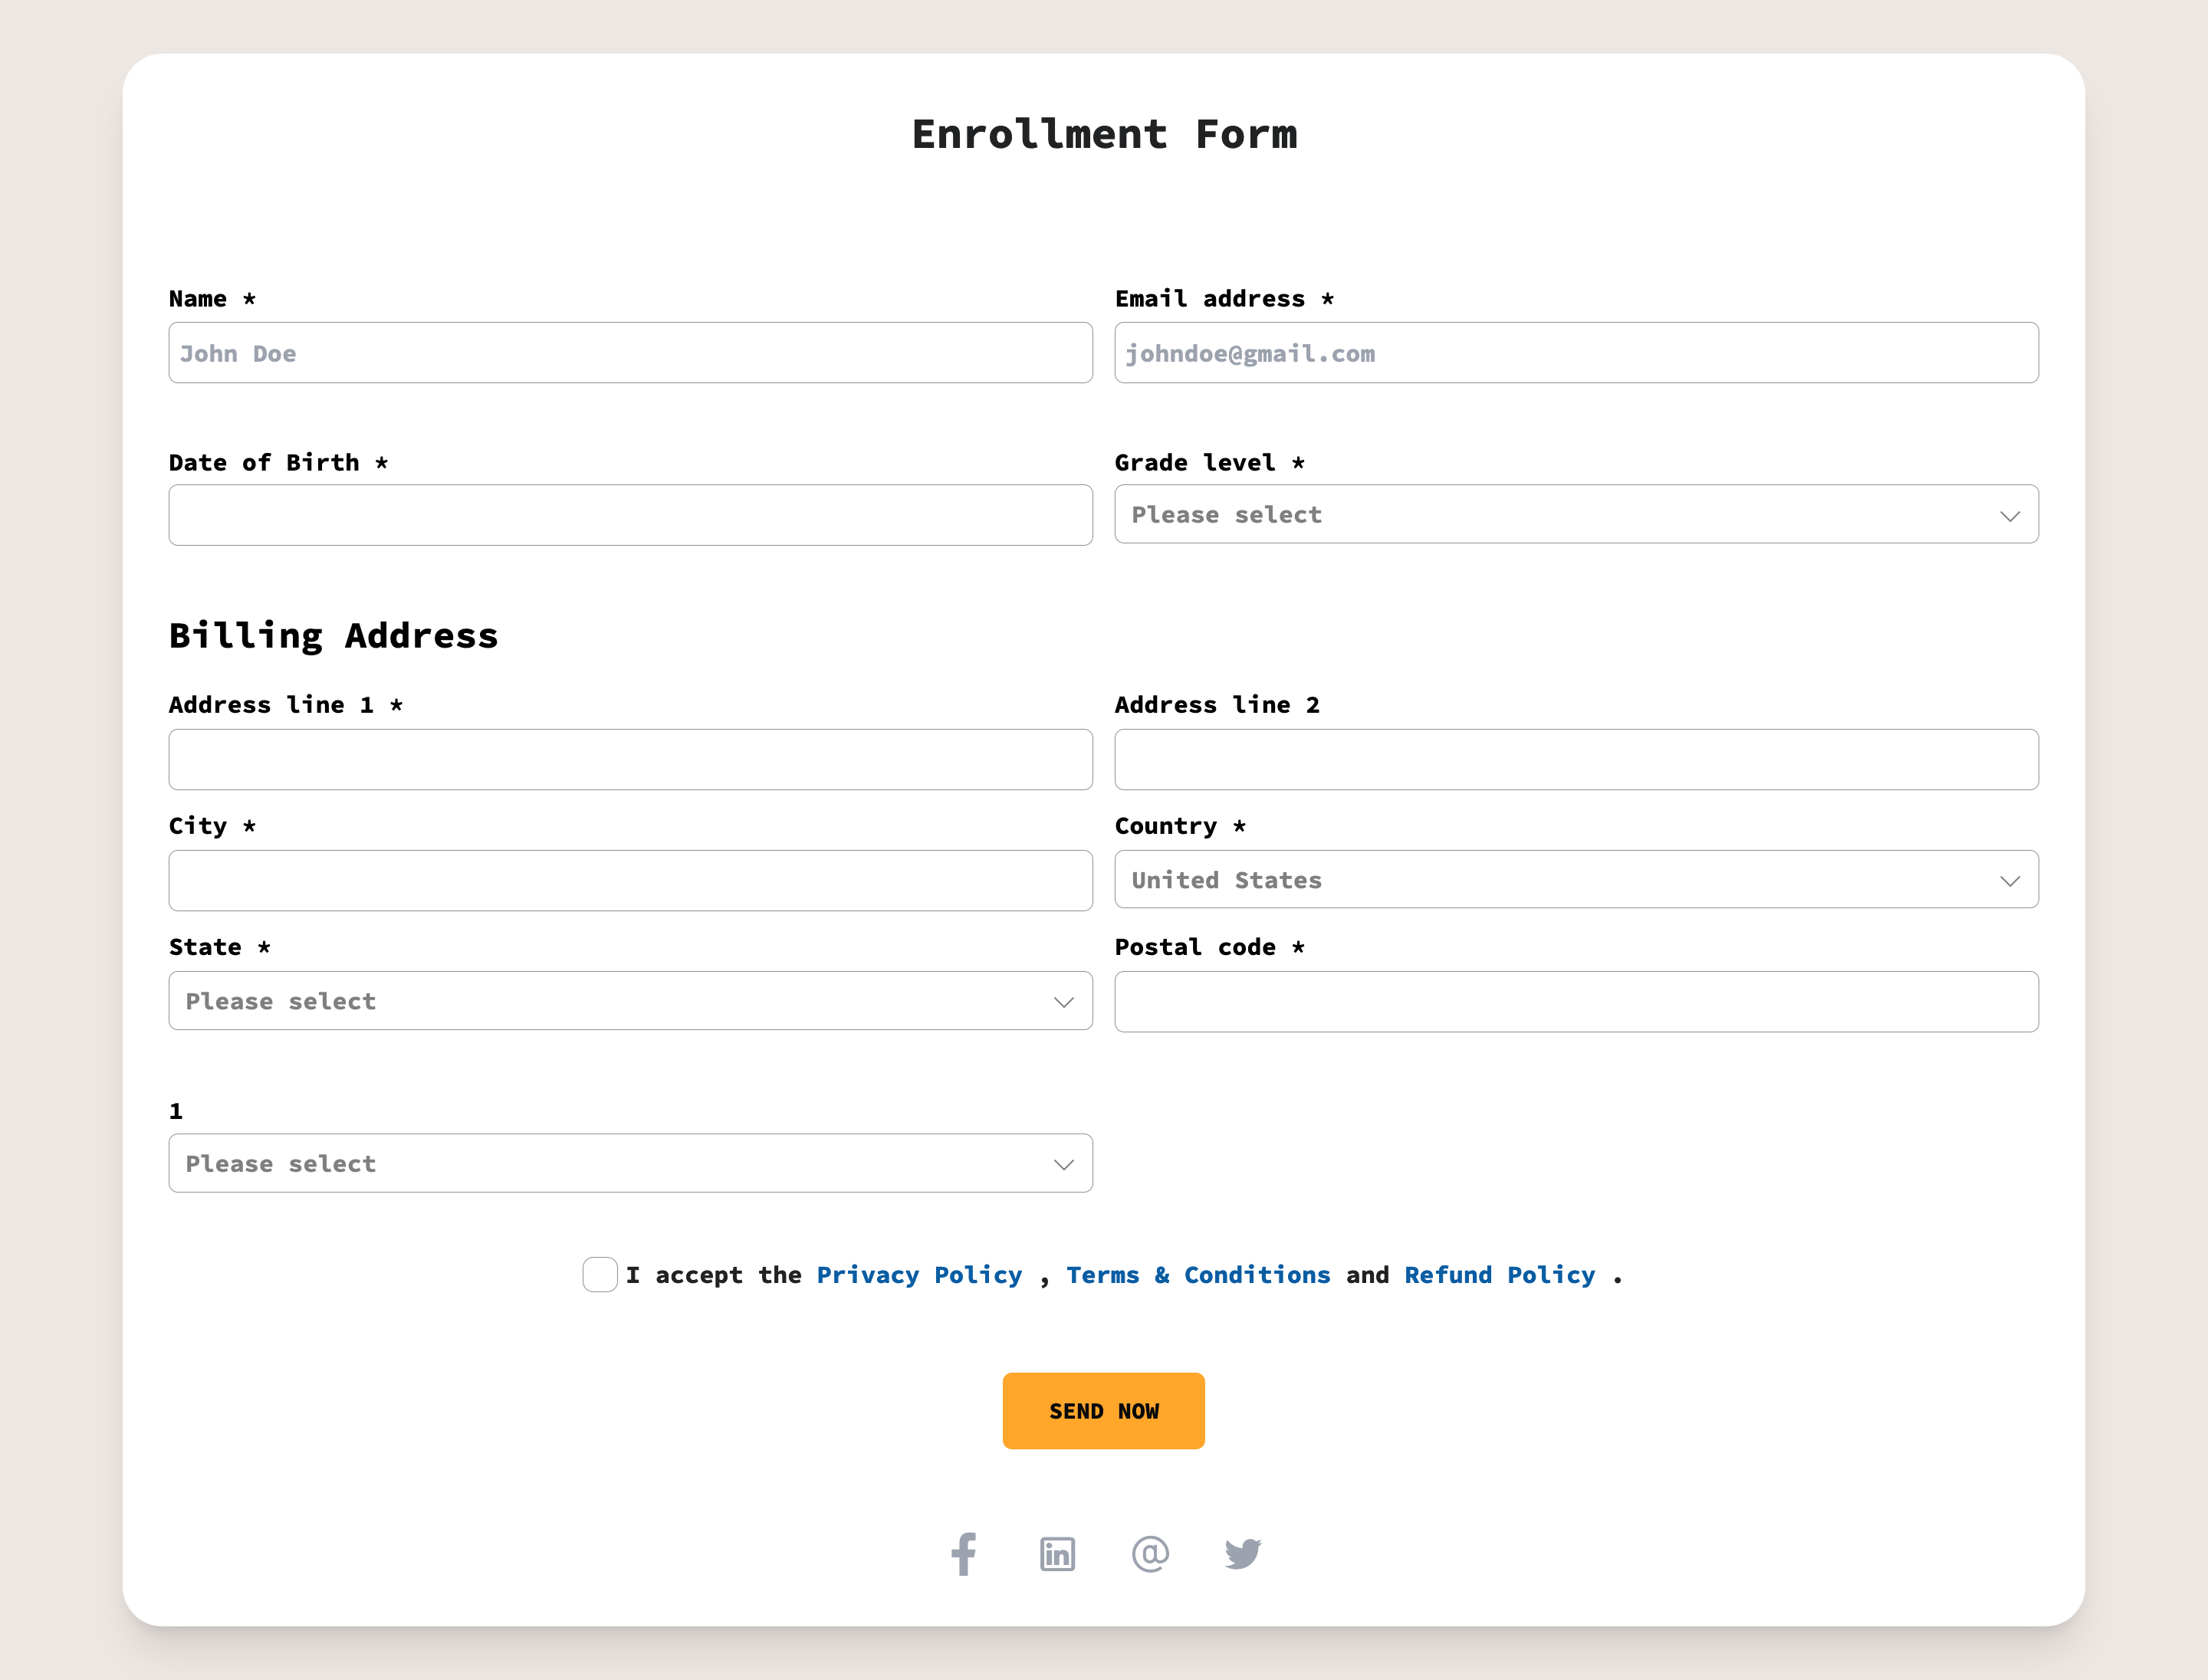Click the Address line 1 field
This screenshot has height=1680, width=2208.
point(630,759)
